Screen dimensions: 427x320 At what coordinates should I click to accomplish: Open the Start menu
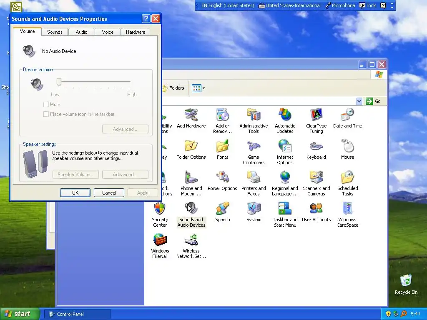tap(20, 314)
